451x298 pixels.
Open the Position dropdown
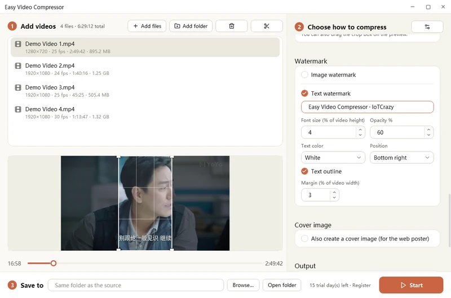click(x=401, y=158)
